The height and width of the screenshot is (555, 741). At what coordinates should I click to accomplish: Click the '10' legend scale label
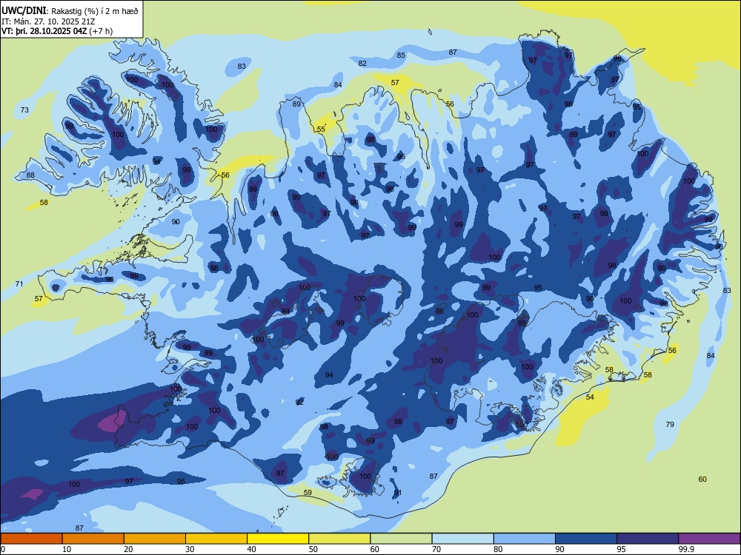click(x=67, y=549)
